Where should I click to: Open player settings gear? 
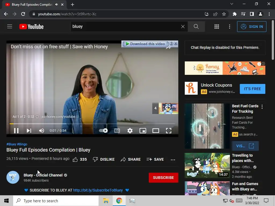[130, 131]
